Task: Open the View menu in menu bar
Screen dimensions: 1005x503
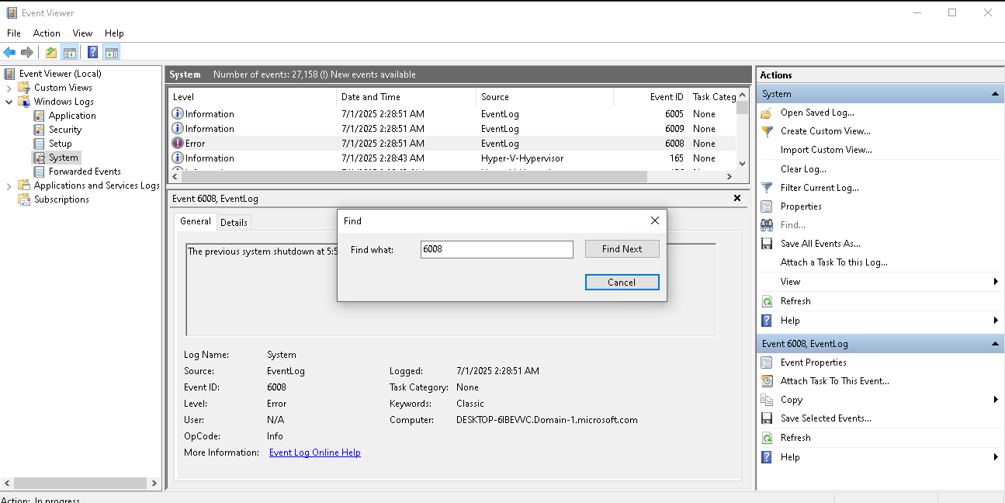Action: pos(82,33)
